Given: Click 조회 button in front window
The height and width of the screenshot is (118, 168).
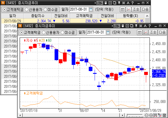Looking at the screenshot, I should point(153,32).
